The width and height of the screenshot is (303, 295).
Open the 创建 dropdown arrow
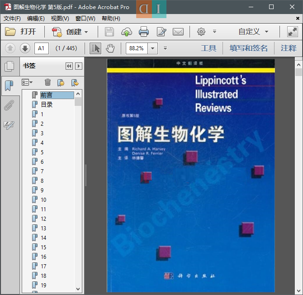coord(86,32)
